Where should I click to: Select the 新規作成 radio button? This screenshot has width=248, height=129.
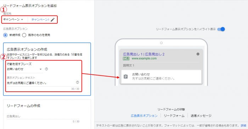(x=5, y=35)
